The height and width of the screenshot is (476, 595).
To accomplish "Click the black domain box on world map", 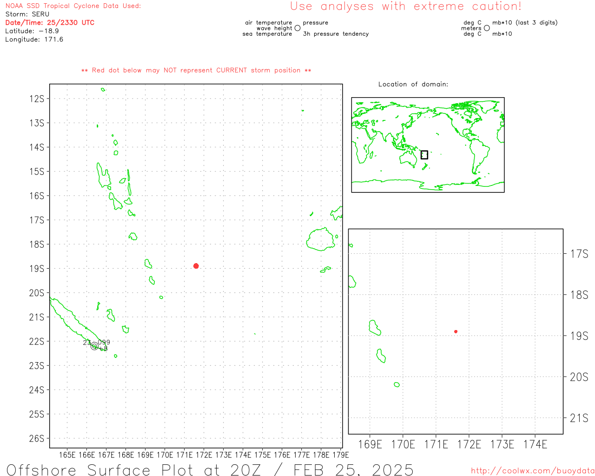I will point(424,155).
